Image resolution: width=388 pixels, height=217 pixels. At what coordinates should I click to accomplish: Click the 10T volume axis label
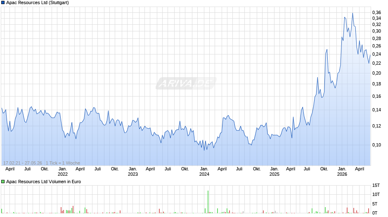click(x=376, y=194)
